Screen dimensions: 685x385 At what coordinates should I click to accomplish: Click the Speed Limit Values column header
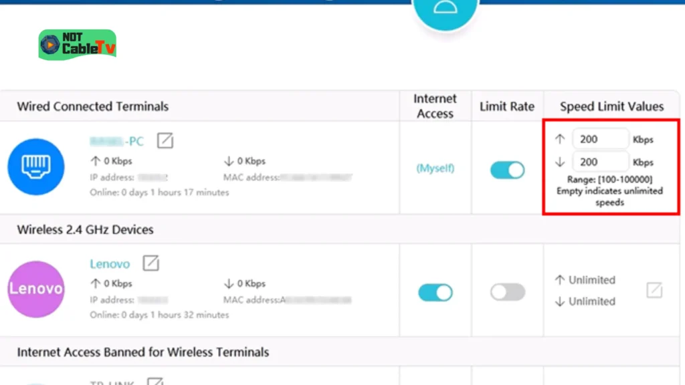[611, 106]
